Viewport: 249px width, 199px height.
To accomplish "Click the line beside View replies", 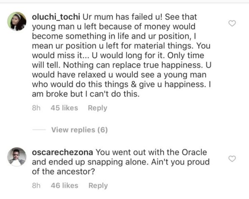I will point(39,130).
